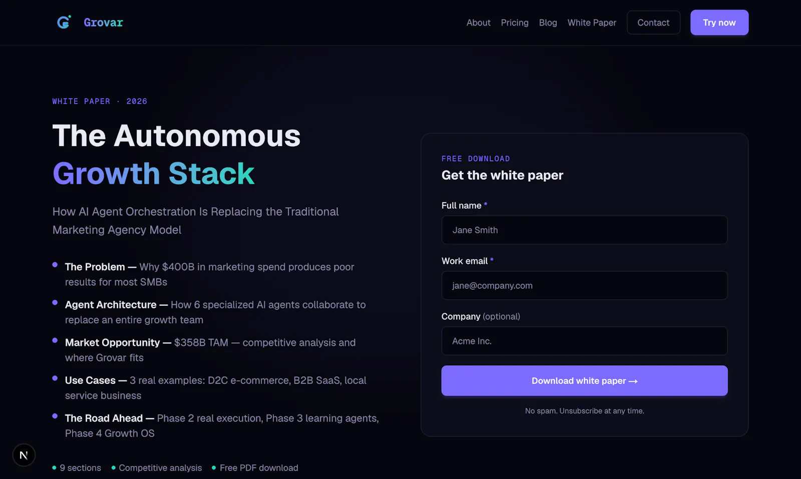
Task: Click the '9 sections' label
Action: coord(80,468)
